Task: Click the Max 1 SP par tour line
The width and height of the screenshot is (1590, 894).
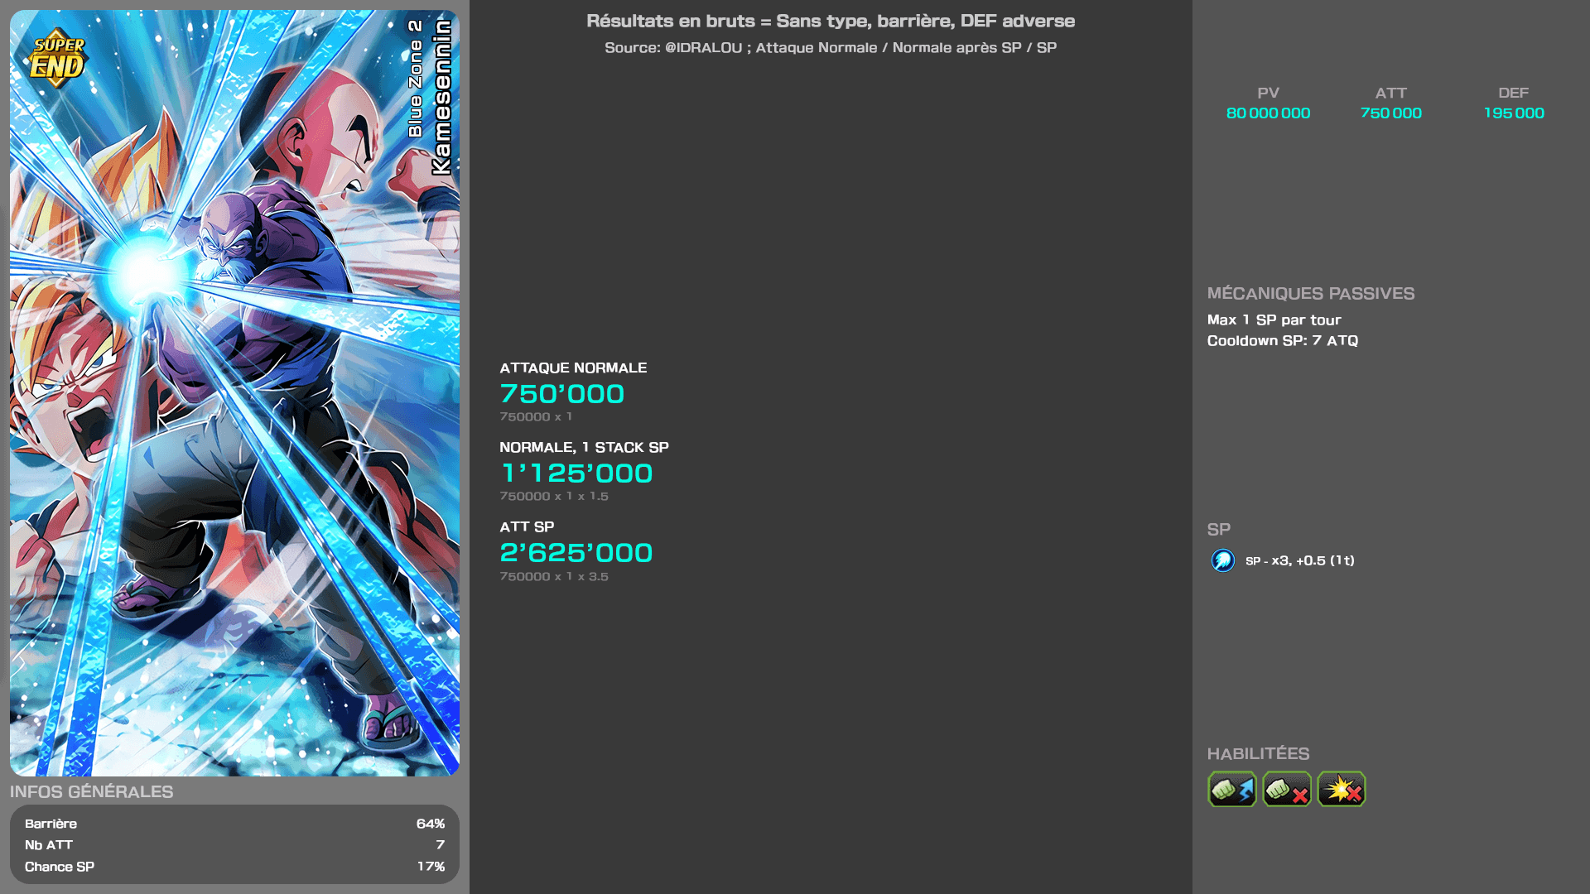Action: coord(1274,320)
